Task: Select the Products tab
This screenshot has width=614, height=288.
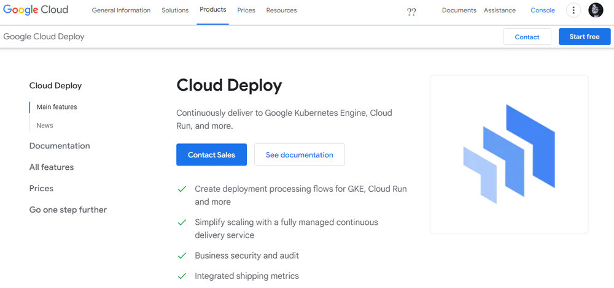Action: pyautogui.click(x=212, y=10)
